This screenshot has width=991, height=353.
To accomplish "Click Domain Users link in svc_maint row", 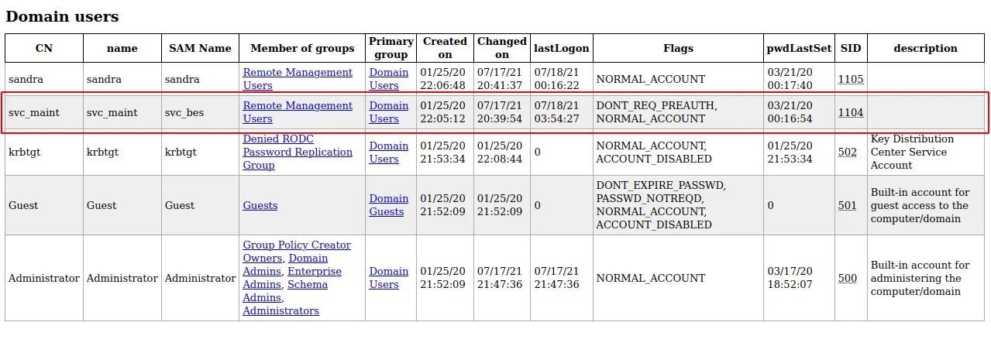I will click(x=388, y=106).
